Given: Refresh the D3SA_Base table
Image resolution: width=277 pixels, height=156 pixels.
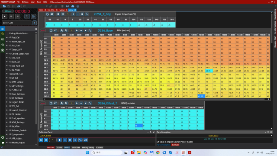Looking at the screenshot, I should click(51, 30).
